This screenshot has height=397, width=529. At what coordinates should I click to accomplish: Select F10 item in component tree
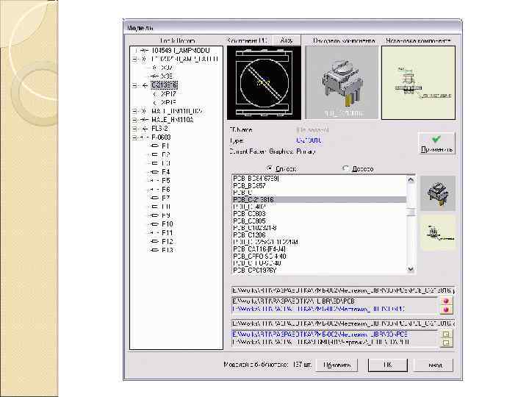point(167,223)
